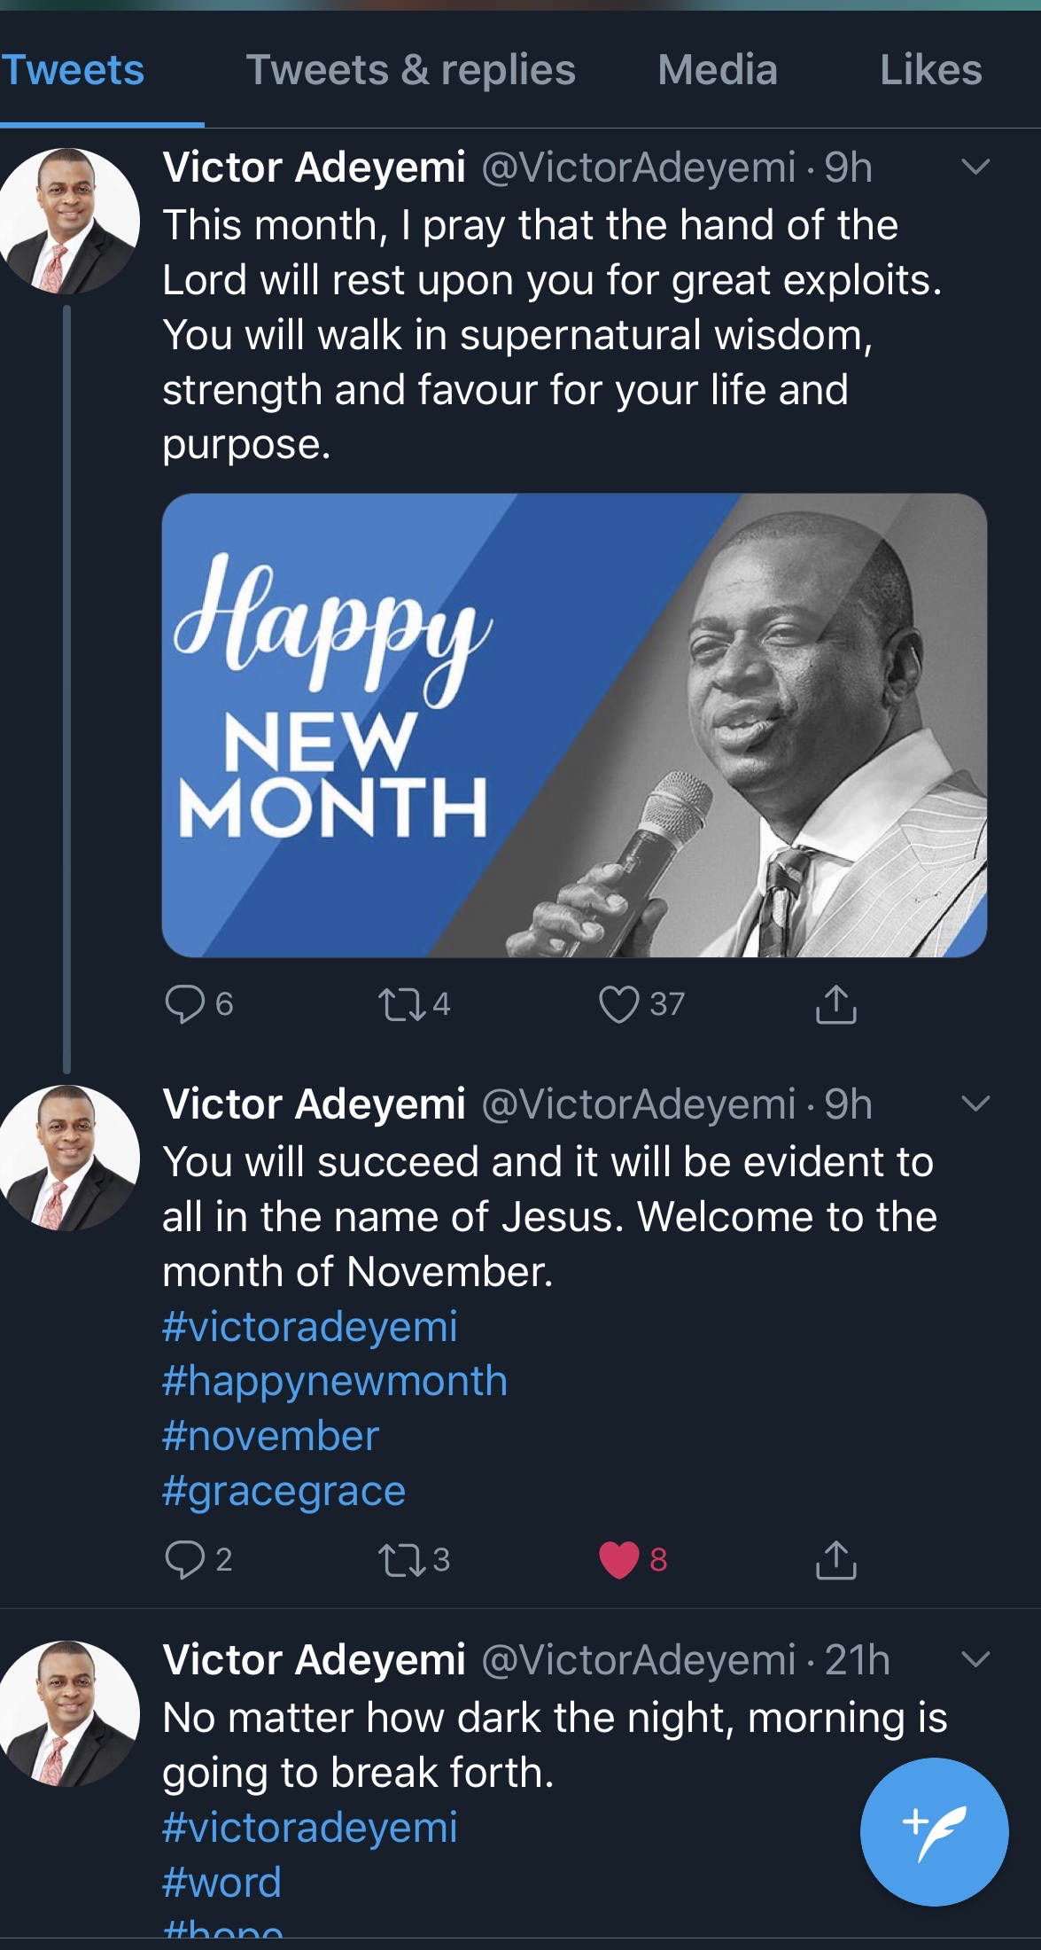Switch to Tweets & replies tab
Image resolution: width=1041 pixels, height=1950 pixels.
click(x=410, y=70)
